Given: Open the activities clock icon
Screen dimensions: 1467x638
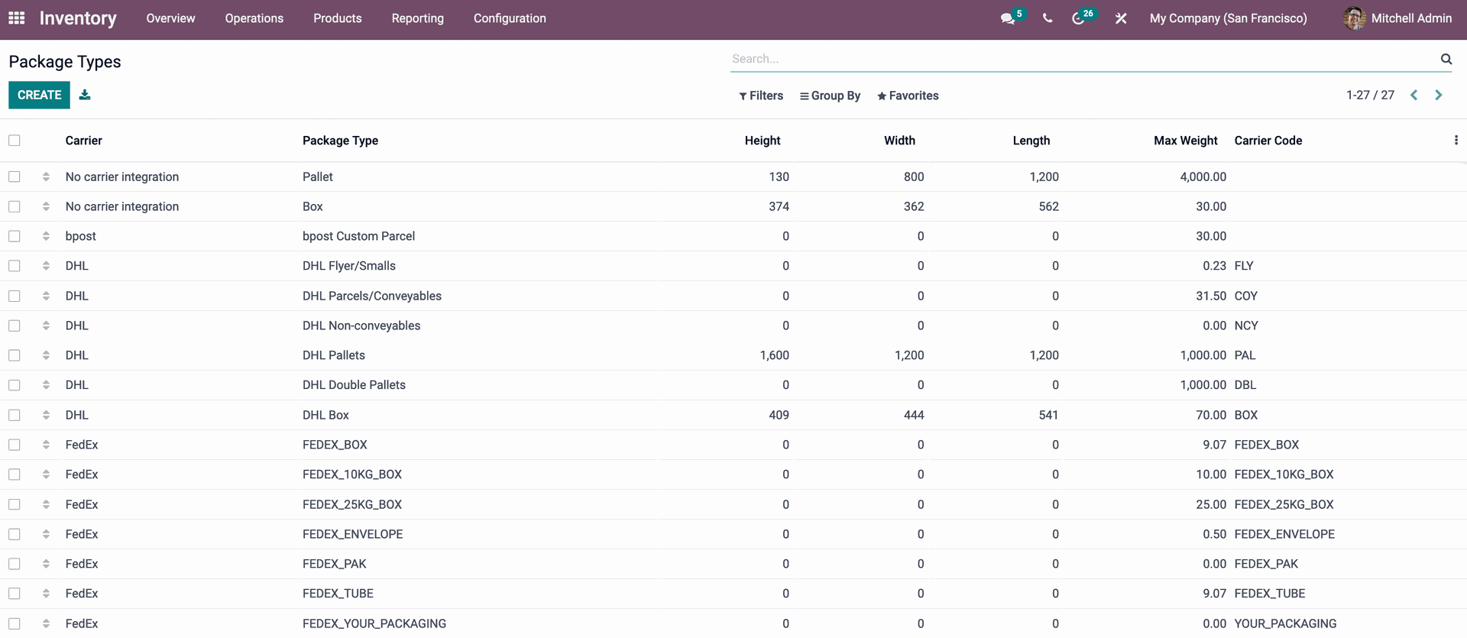Looking at the screenshot, I should pos(1078,18).
